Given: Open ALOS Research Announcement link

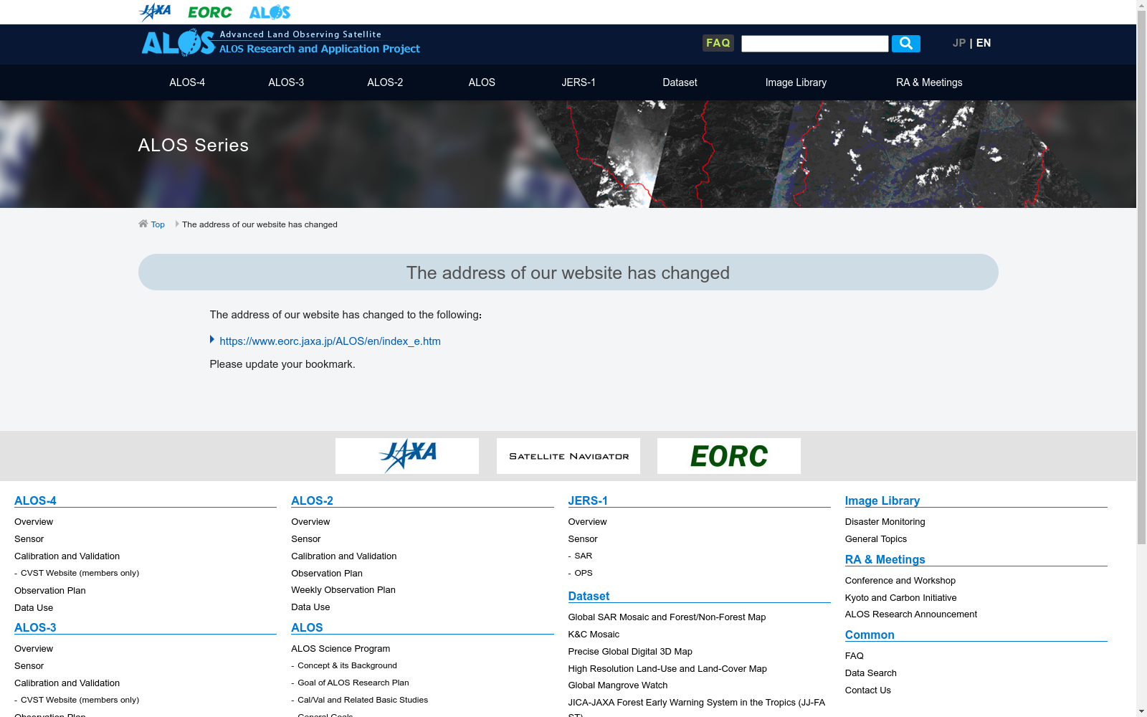Looking at the screenshot, I should pyautogui.click(x=910, y=614).
